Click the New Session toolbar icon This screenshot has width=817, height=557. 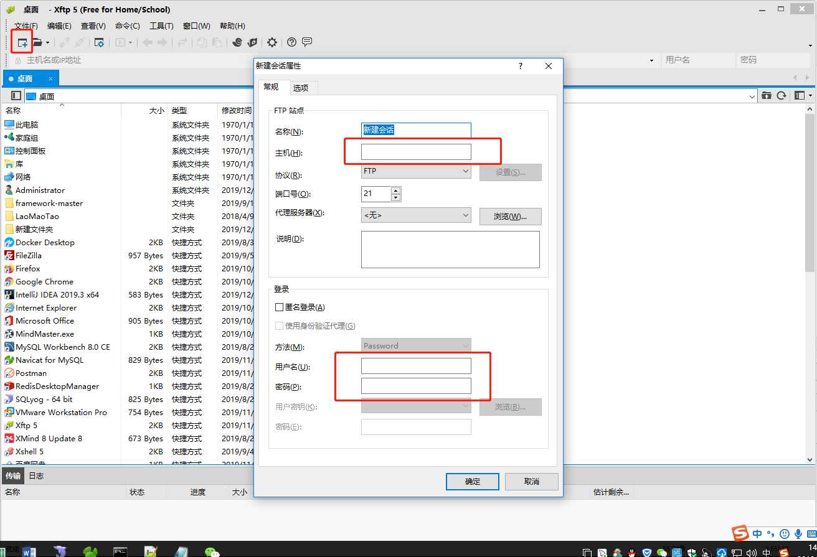point(22,42)
